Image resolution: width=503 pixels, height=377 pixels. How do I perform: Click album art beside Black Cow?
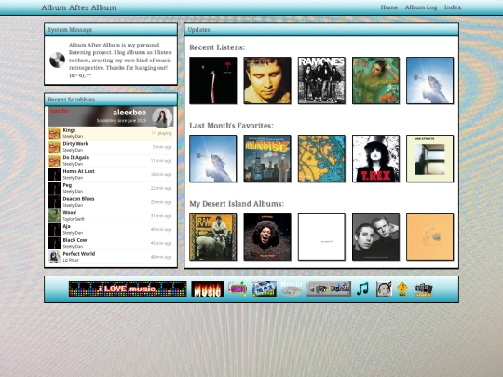pos(55,243)
